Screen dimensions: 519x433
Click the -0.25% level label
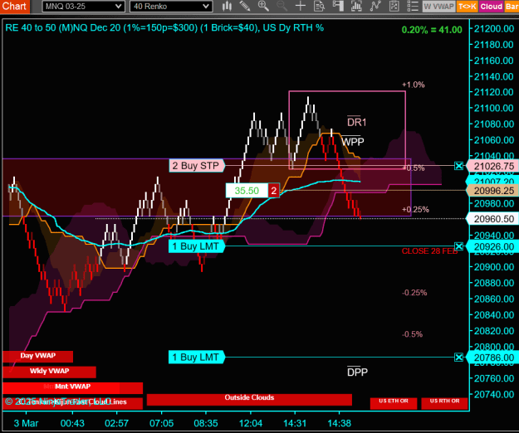click(414, 293)
